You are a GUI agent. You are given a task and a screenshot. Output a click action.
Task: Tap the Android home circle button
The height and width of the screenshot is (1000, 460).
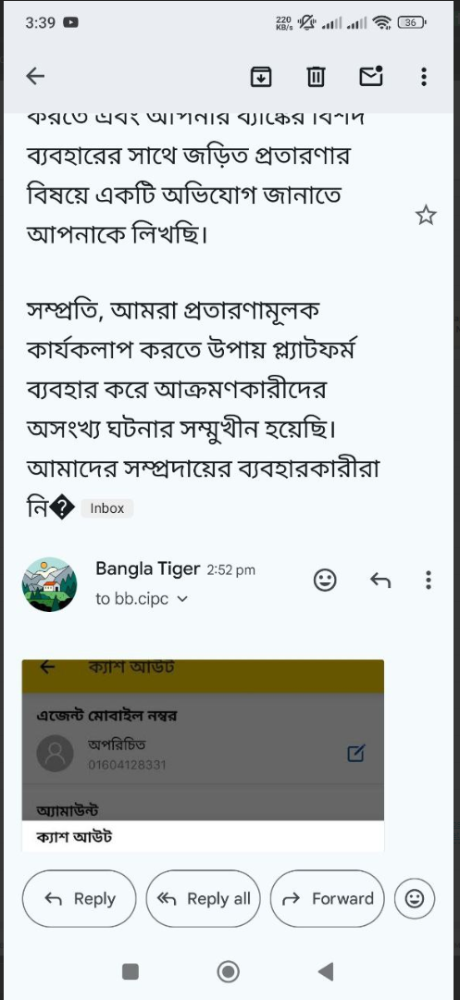tap(228, 971)
